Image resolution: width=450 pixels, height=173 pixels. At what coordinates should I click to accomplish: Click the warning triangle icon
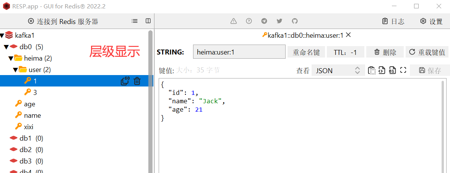tap(234, 21)
